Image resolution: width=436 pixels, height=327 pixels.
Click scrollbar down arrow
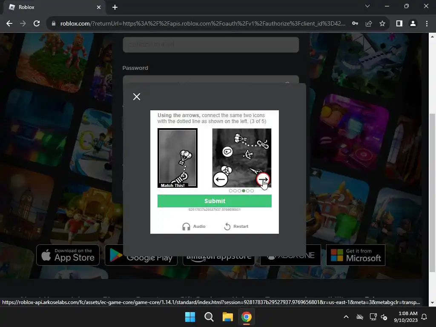click(x=432, y=303)
